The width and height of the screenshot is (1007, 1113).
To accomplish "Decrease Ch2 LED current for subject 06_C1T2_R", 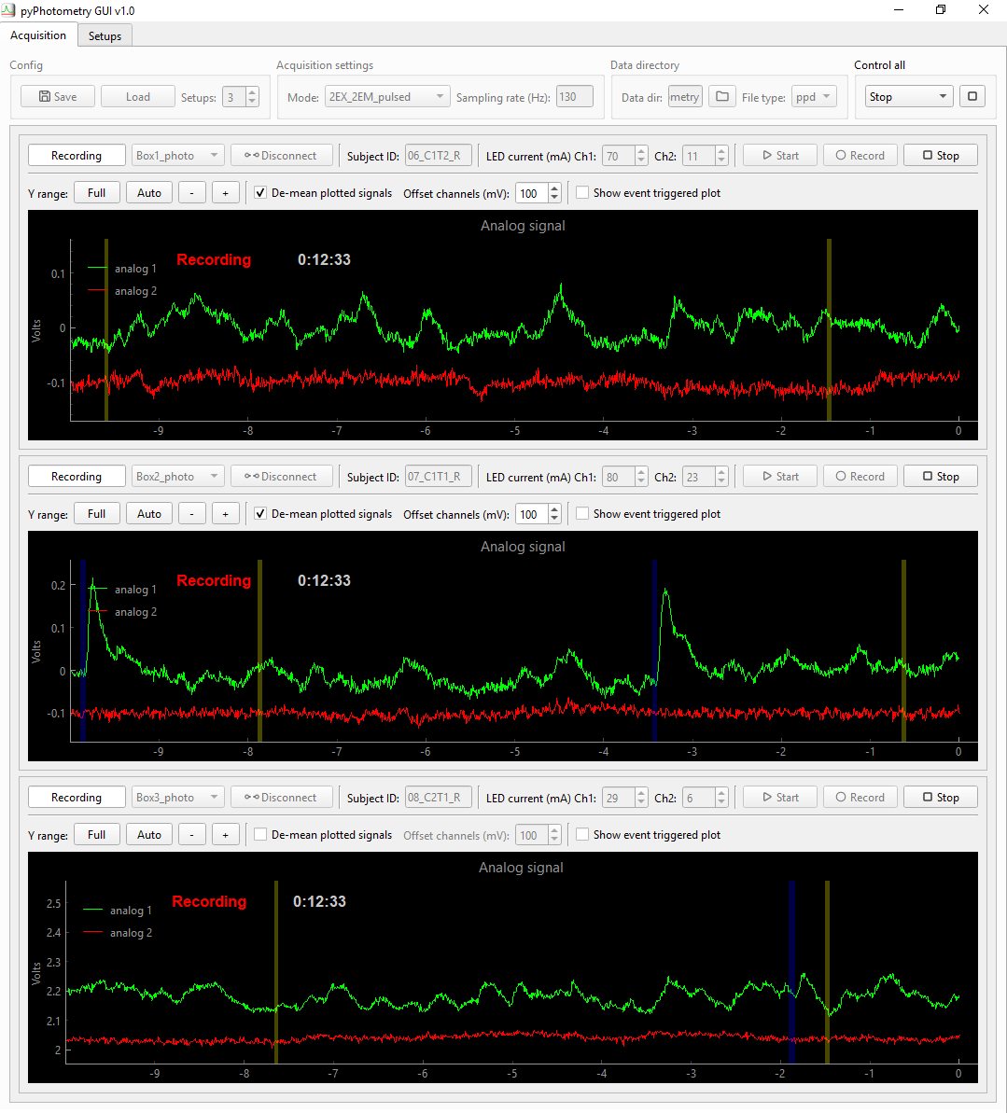I will point(721,160).
